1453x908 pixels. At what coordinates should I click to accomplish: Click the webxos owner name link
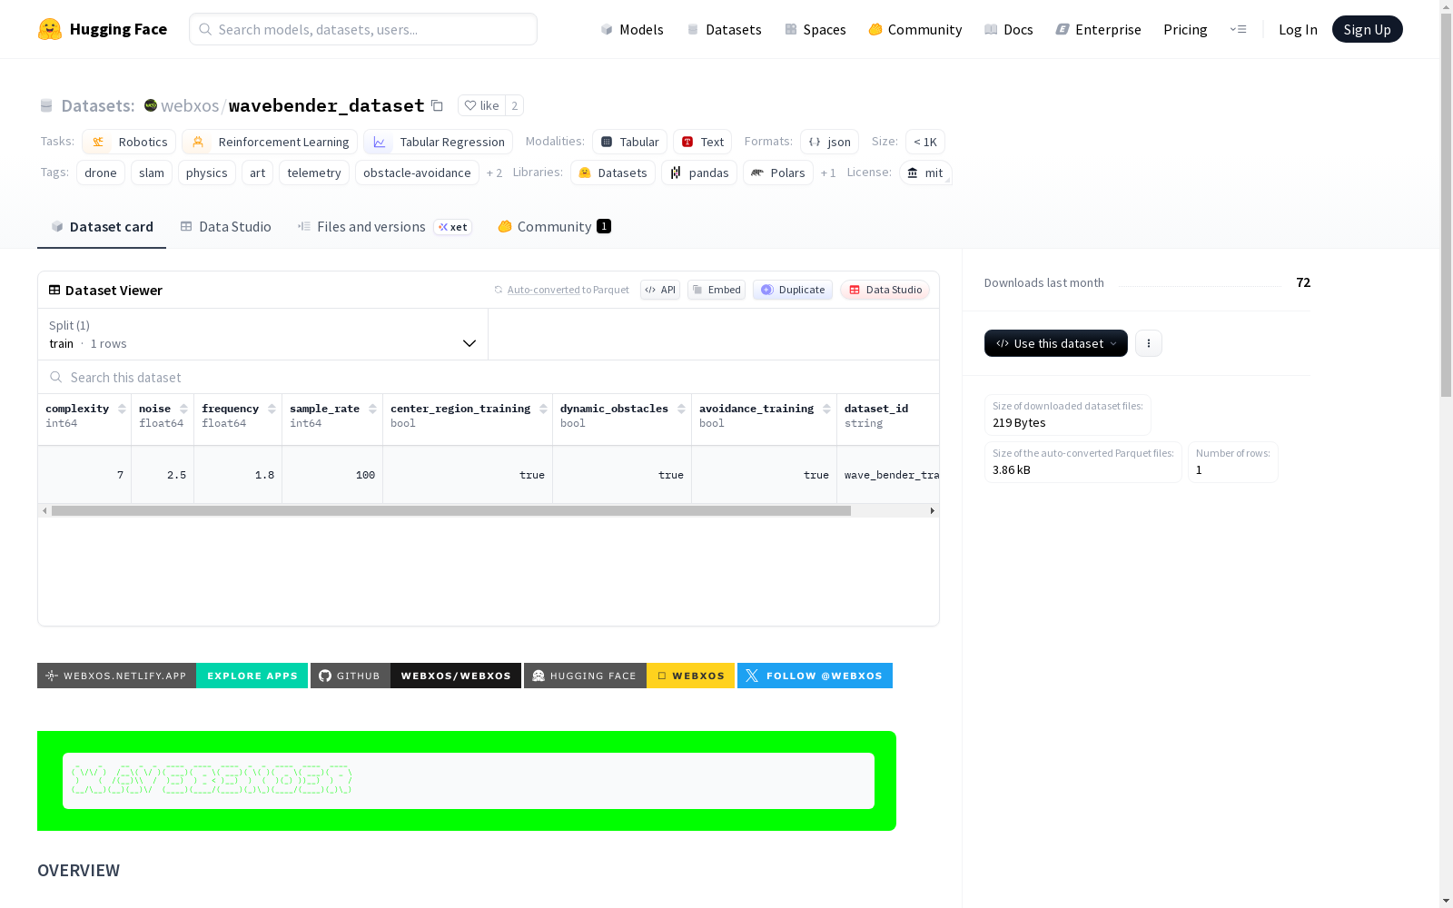190,105
